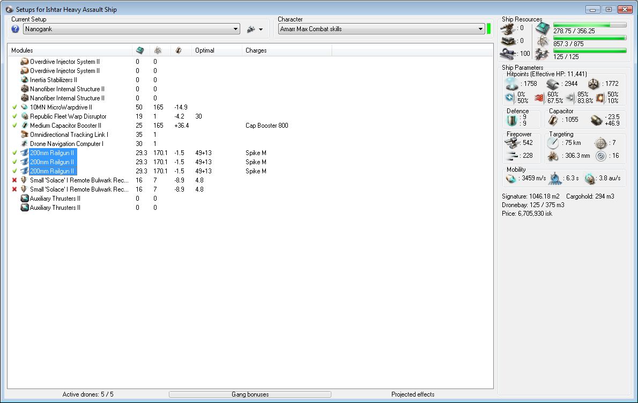Click the max velocity icon showing 3459 m/s
The width and height of the screenshot is (638, 403).
point(511,178)
